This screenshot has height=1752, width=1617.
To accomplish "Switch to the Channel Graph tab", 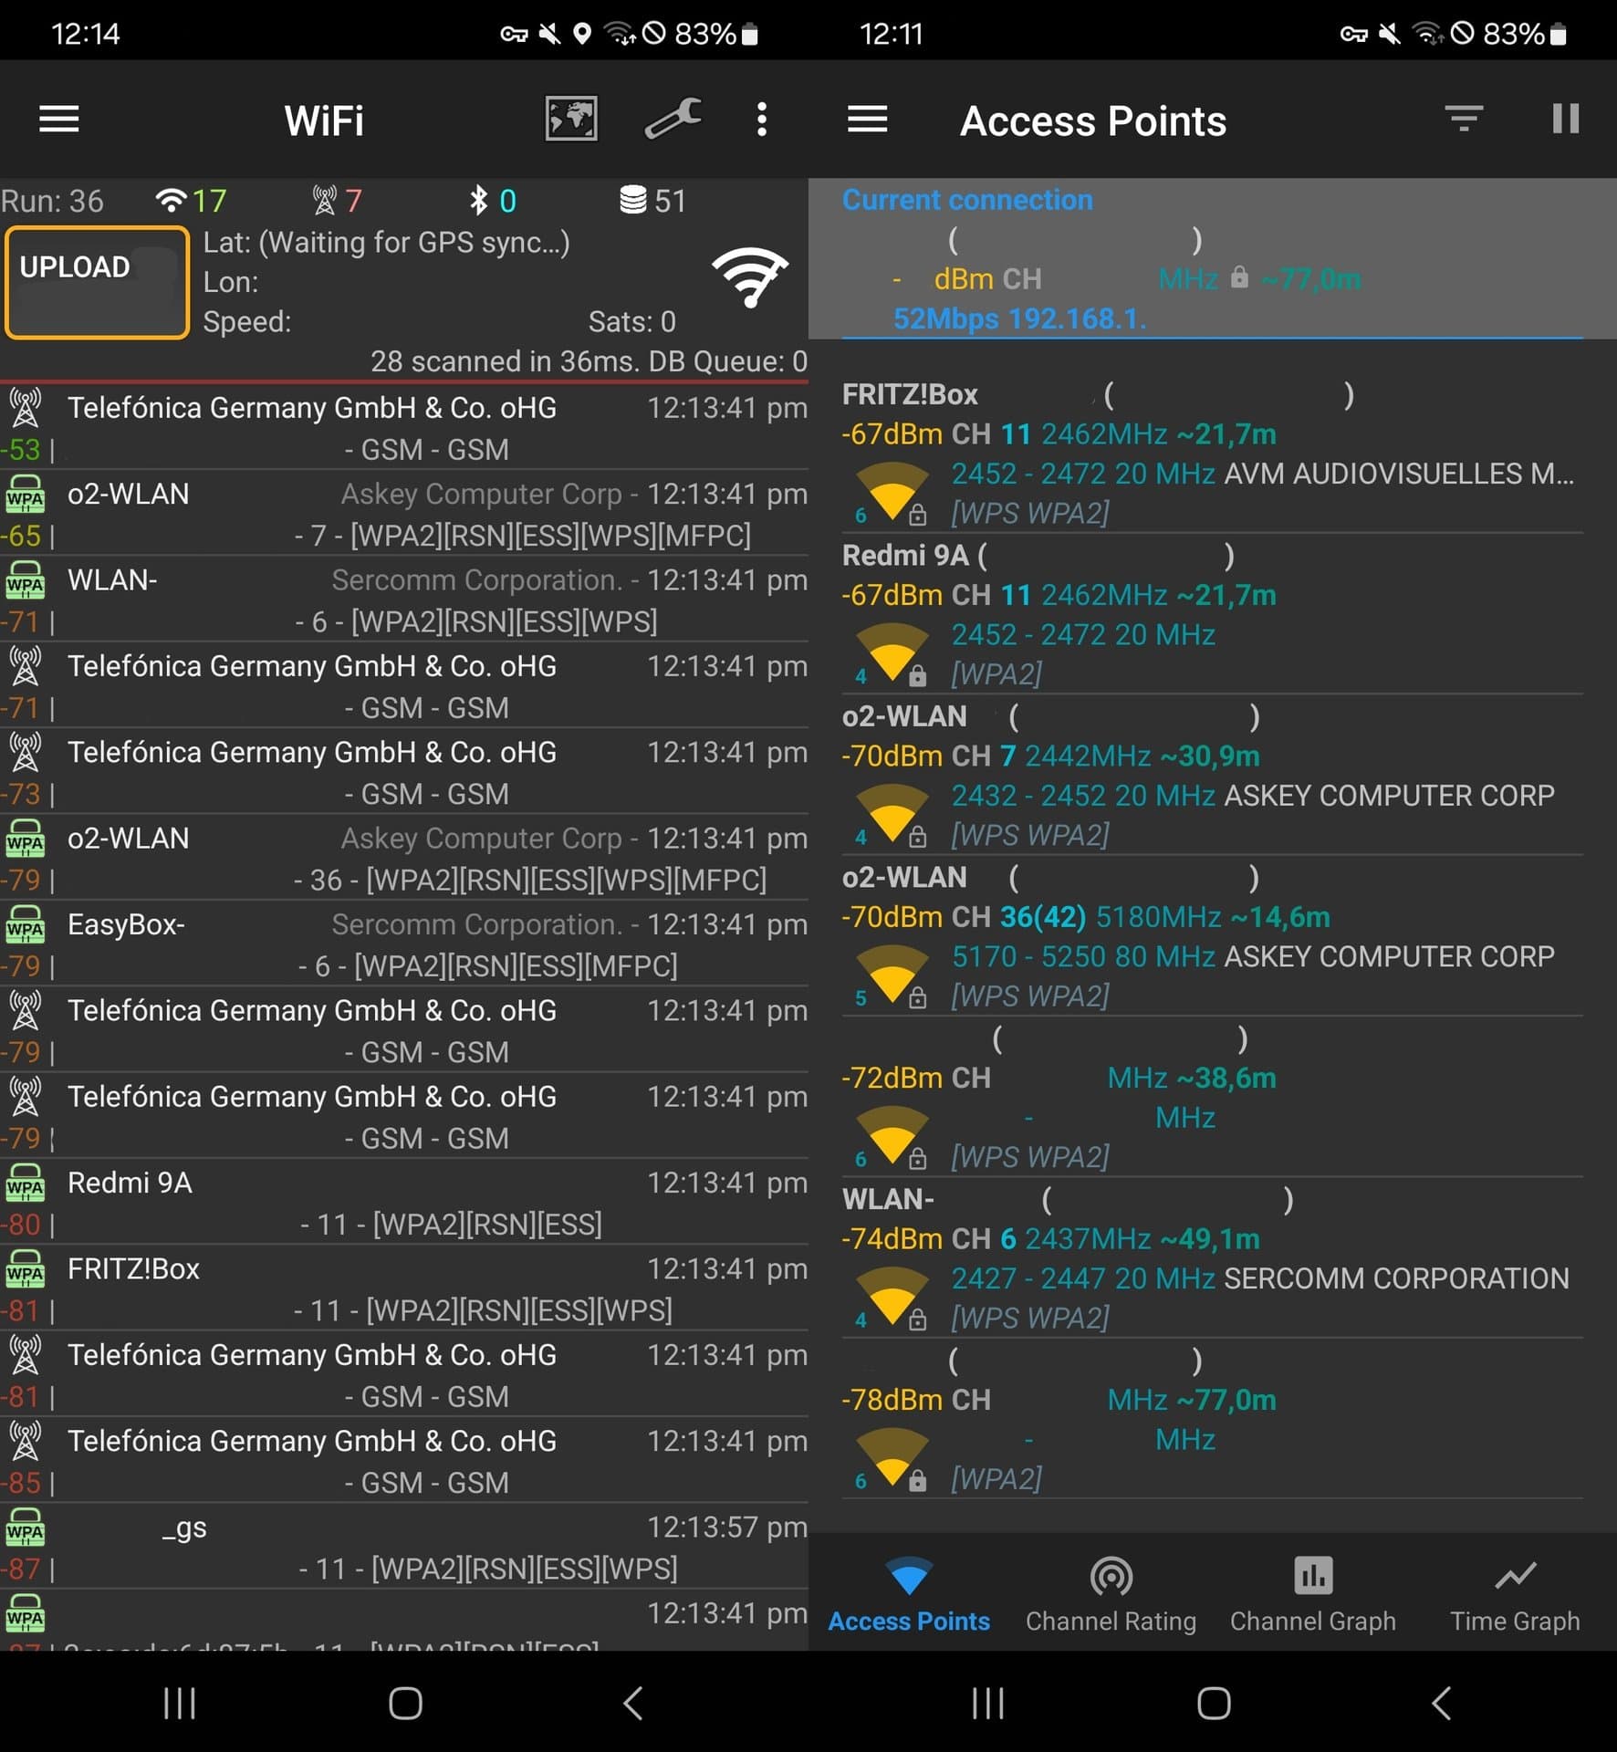I will (x=1313, y=1595).
